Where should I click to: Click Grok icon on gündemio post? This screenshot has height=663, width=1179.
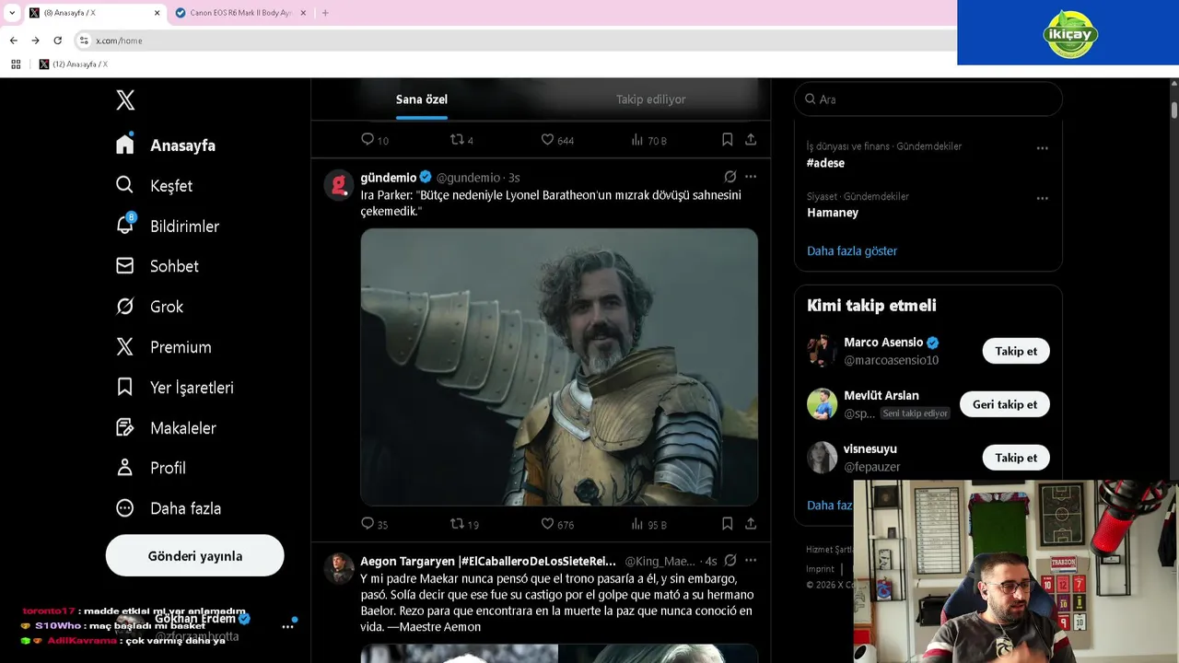coord(730,177)
